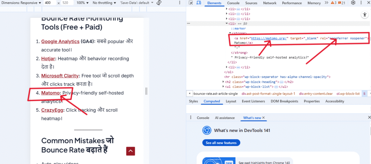The width and height of the screenshot is (371, 164).
Task: Click the Chrome logo in What's new
Action: [207, 130]
